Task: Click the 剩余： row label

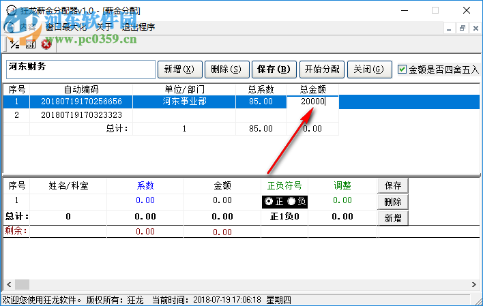Action: (16, 231)
